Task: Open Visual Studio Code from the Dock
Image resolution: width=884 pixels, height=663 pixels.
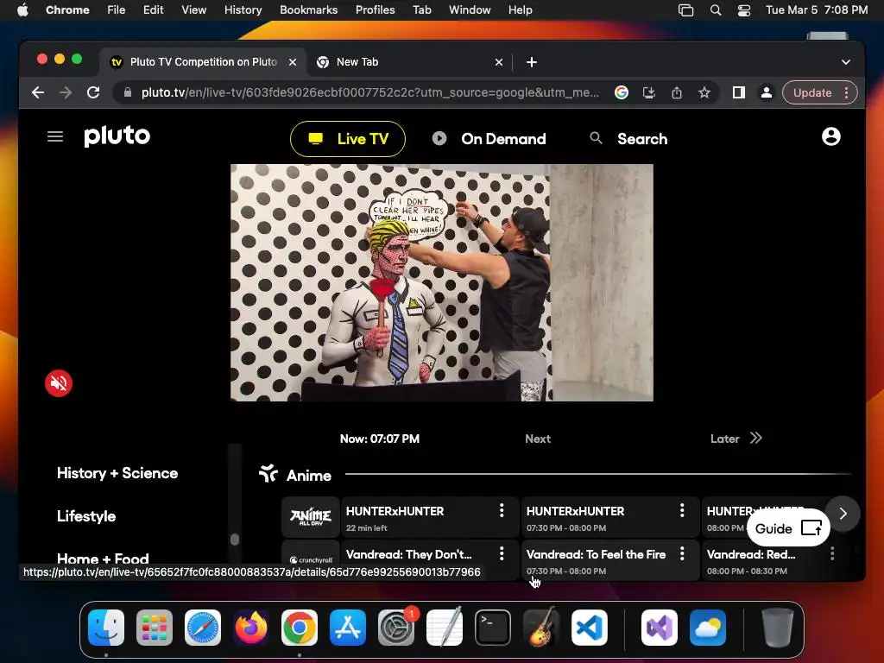Action: pos(590,628)
